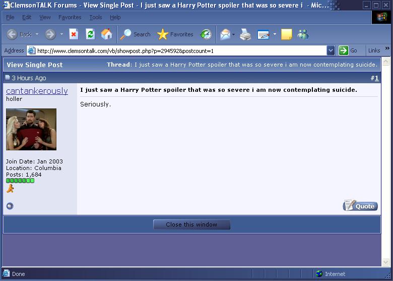
Task: Open the Tools menu
Action: coord(96,17)
